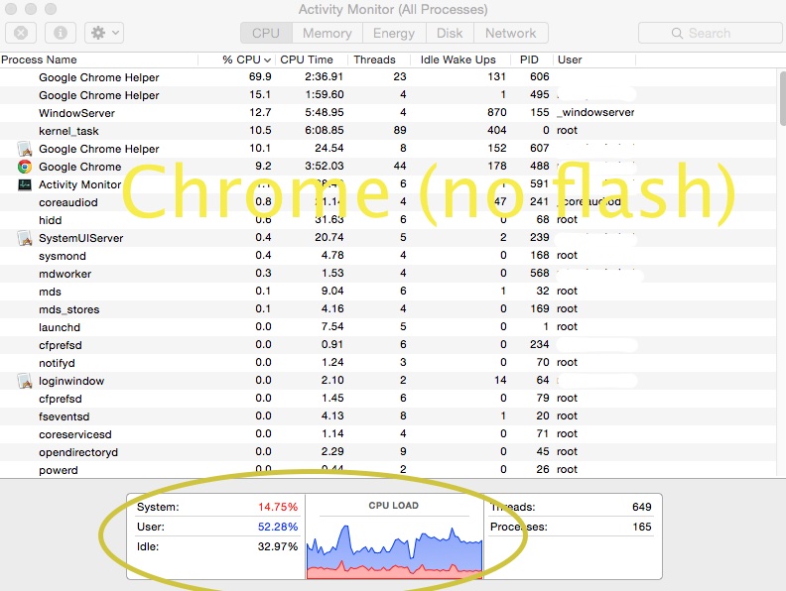786x591 pixels.
Task: Switch to the Memory tab
Action: coord(327,33)
